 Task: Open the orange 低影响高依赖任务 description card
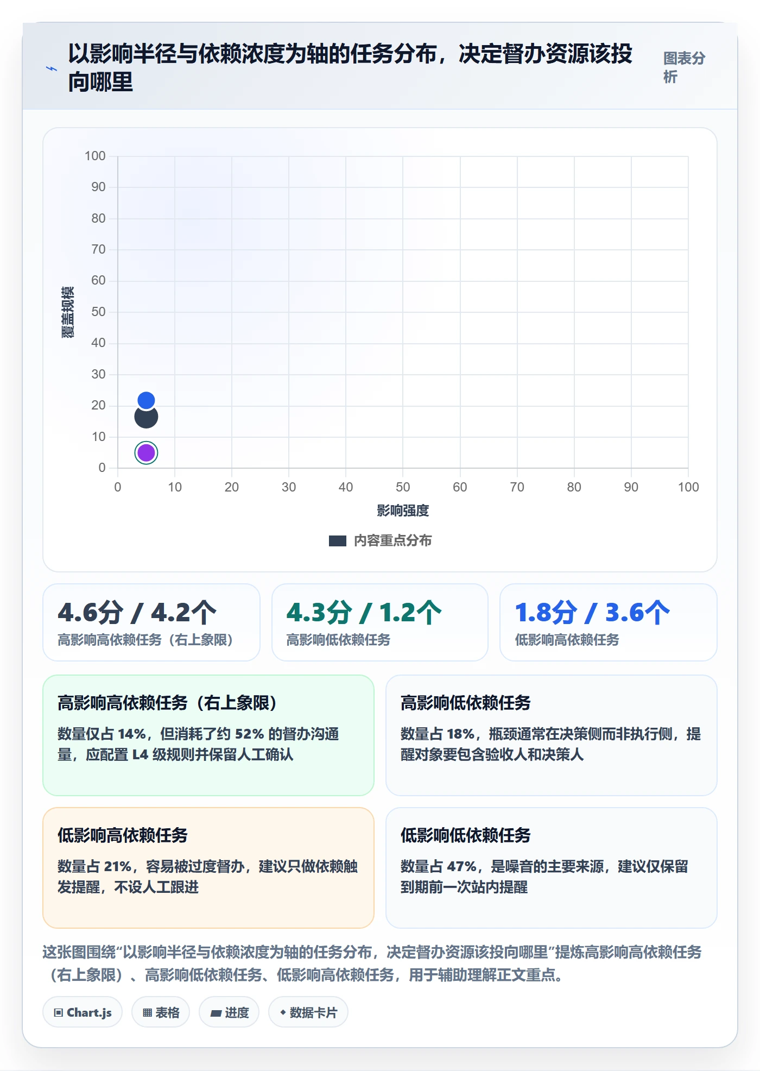(x=208, y=868)
